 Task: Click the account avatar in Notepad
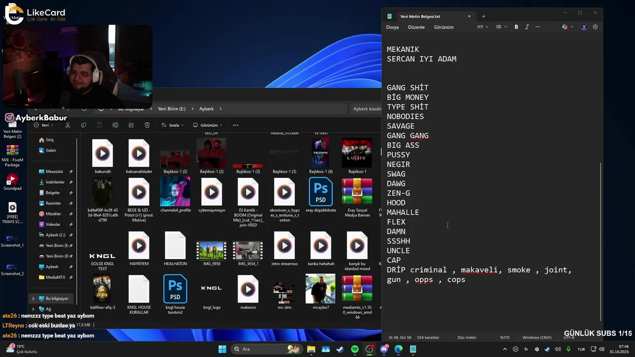pos(584,27)
